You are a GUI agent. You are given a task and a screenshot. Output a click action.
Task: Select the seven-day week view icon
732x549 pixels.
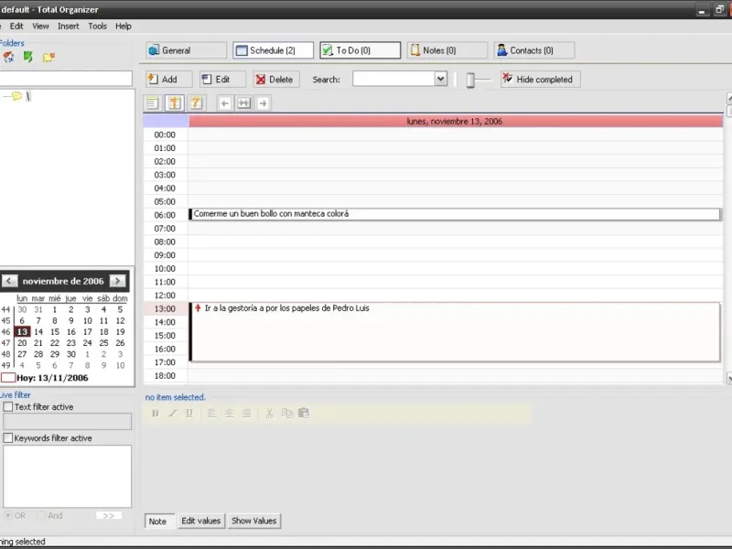point(196,103)
